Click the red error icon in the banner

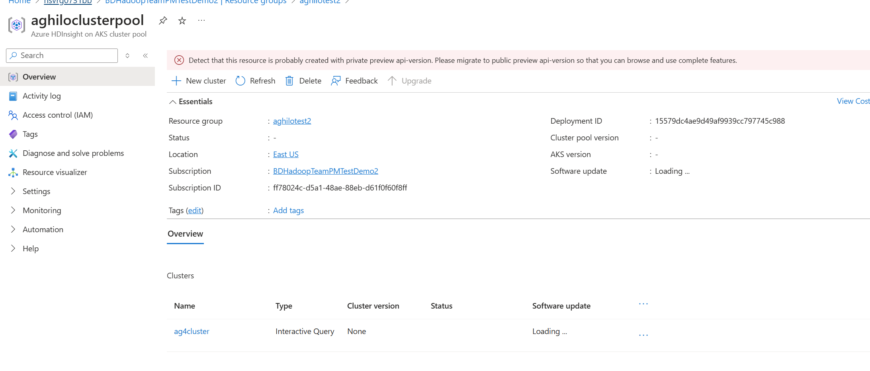point(179,60)
